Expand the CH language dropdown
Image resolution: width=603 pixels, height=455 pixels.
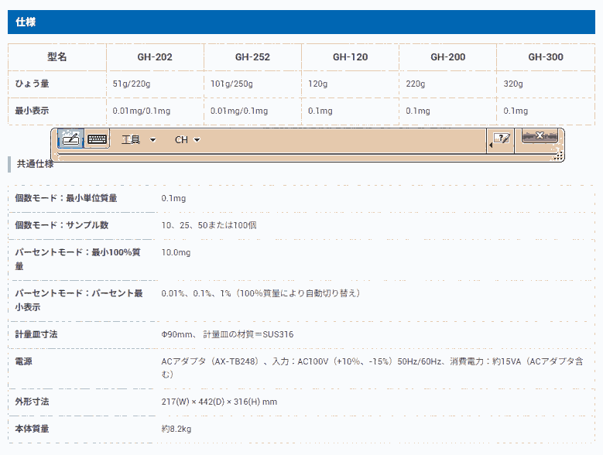pos(187,140)
